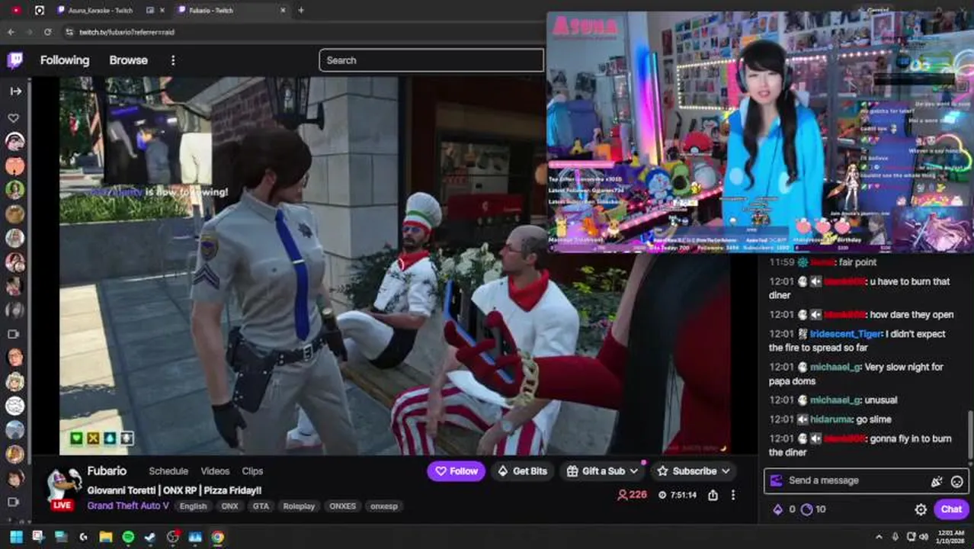
Task: Open Steam from the taskbar
Action: 150,537
